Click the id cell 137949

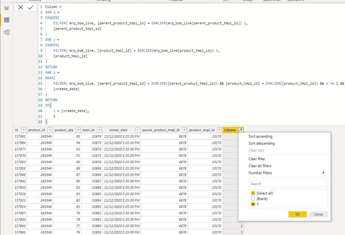(20, 175)
